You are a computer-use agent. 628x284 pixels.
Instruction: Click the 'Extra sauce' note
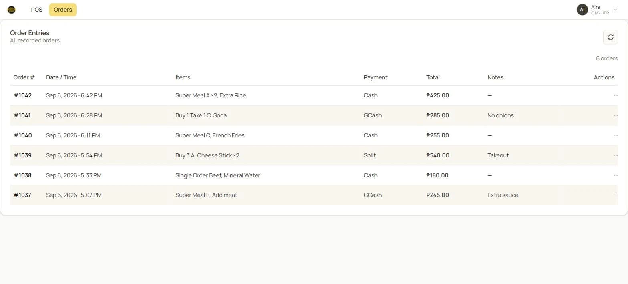click(x=503, y=195)
